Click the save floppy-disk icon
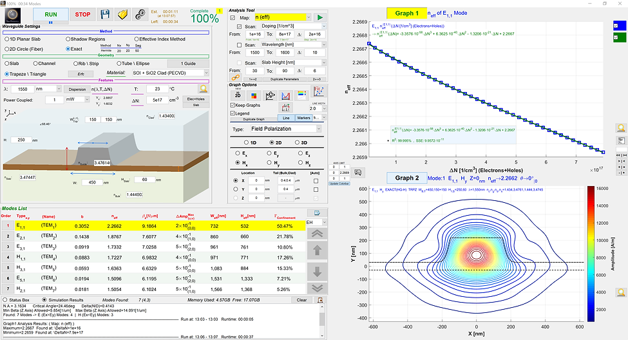Image resolution: width=628 pixels, height=340 pixels. (x=105, y=15)
